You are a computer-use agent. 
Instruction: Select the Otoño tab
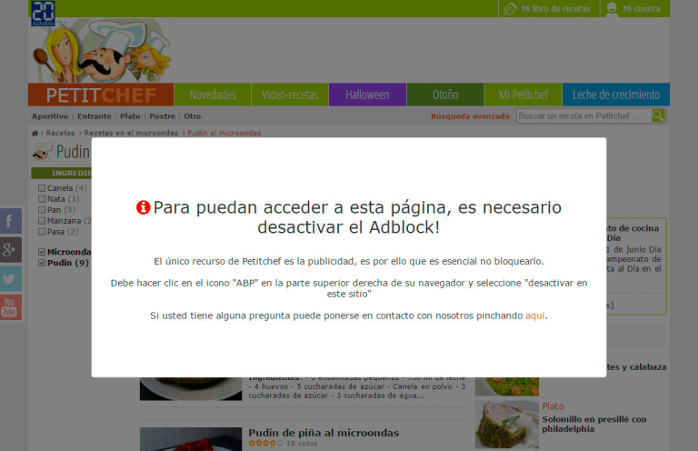coord(445,95)
